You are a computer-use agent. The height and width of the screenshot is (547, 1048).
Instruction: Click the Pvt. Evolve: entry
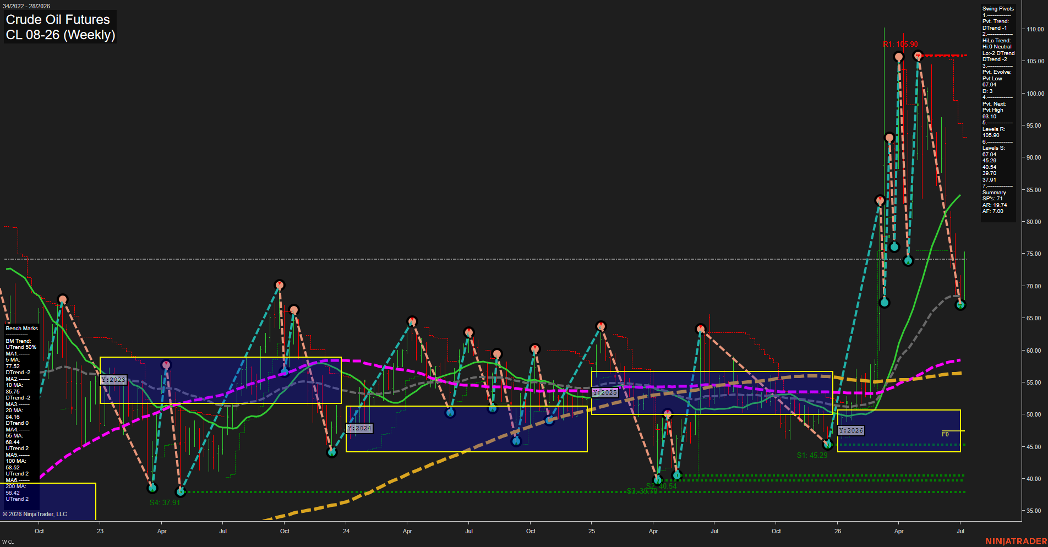pos(997,72)
